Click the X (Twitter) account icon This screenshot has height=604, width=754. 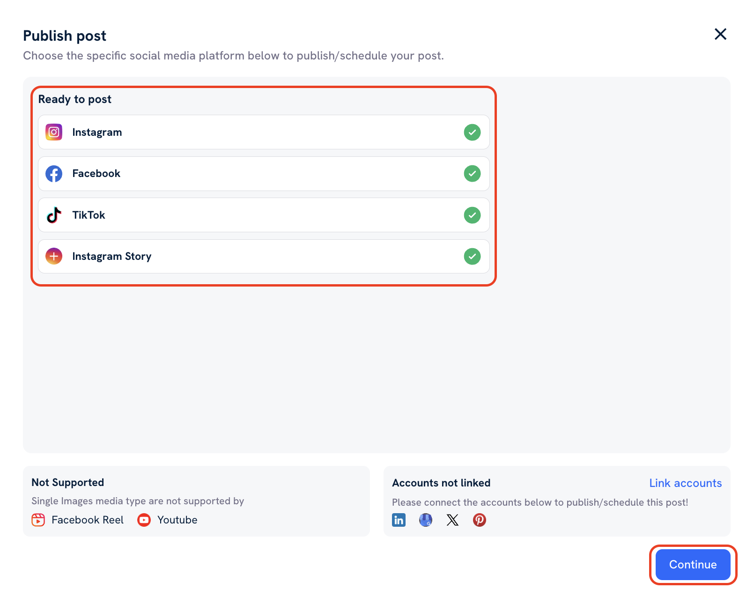point(452,520)
